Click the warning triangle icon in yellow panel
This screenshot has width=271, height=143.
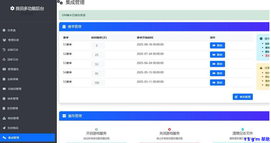[x=261, y=68]
